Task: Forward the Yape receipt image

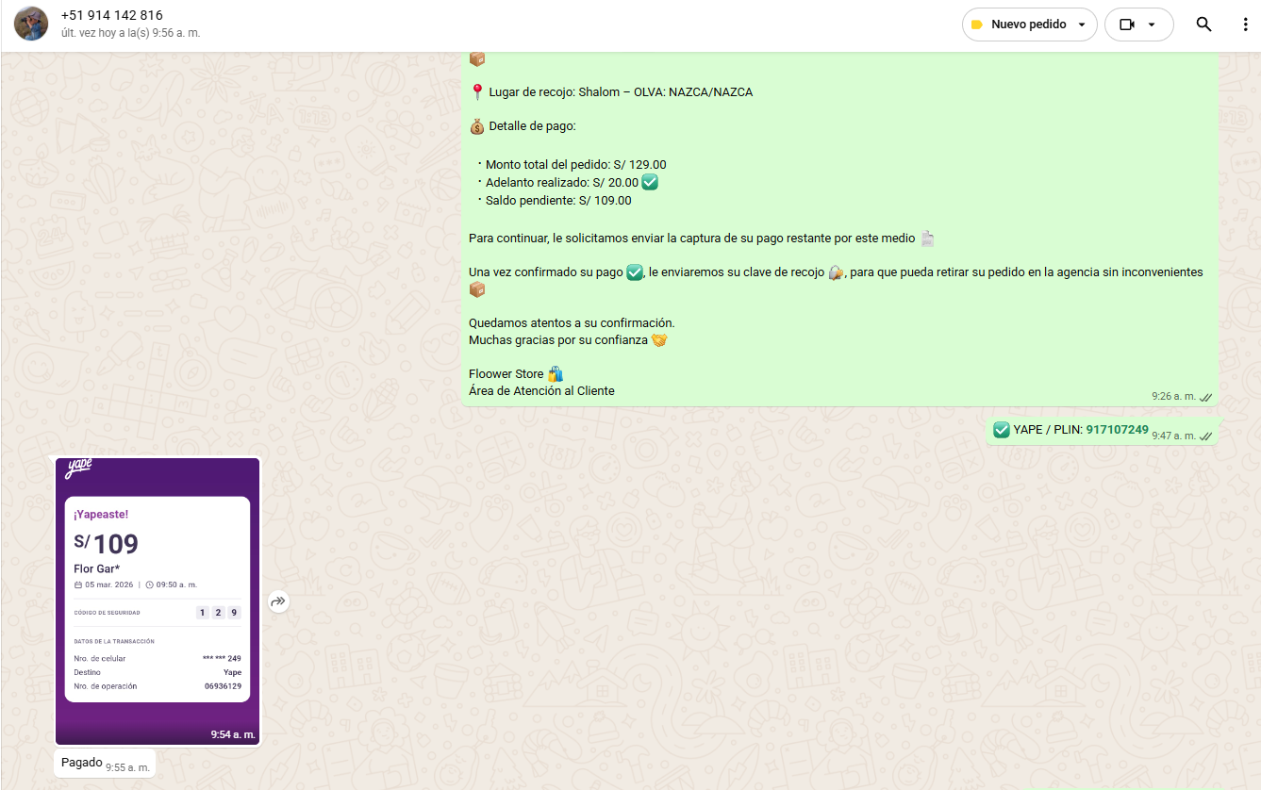Action: point(278,601)
